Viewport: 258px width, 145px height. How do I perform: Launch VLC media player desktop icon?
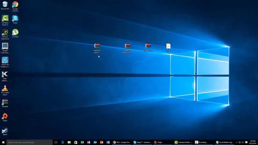(x=5, y=90)
